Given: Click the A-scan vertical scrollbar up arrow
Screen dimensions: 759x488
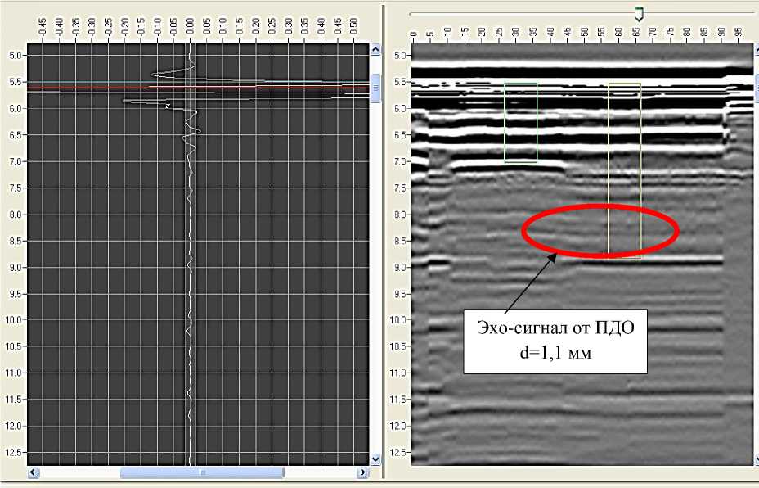Looking at the screenshot, I should (375, 49).
